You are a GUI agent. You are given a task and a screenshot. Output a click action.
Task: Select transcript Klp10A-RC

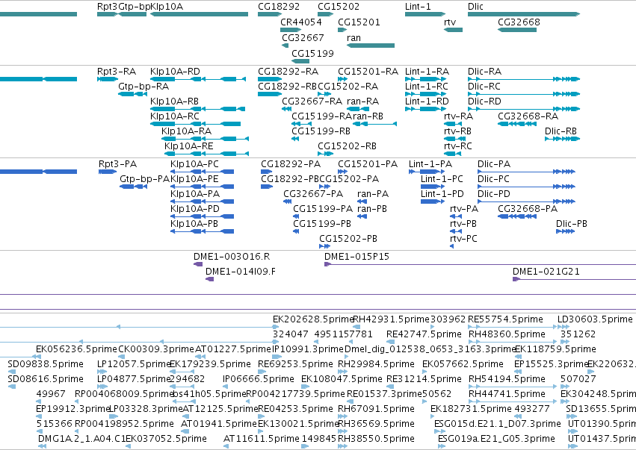pyautogui.click(x=196, y=124)
